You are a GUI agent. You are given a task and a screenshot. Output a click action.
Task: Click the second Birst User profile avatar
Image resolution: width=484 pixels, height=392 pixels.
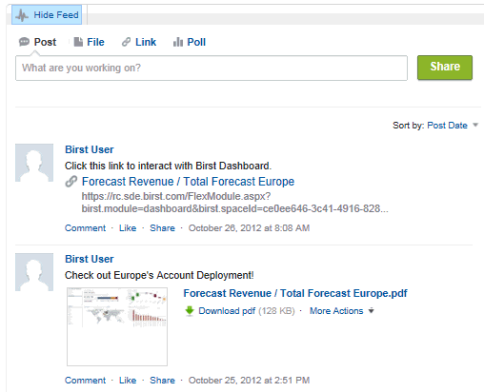[34, 272]
